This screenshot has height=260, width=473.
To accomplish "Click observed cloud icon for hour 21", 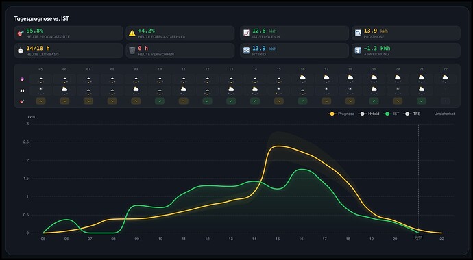I will (x=422, y=90).
